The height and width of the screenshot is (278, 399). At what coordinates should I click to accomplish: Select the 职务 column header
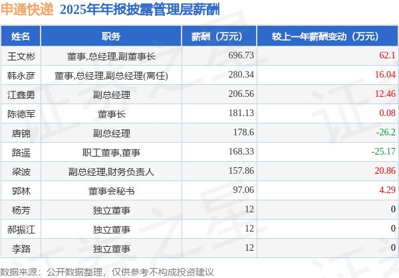111,36
